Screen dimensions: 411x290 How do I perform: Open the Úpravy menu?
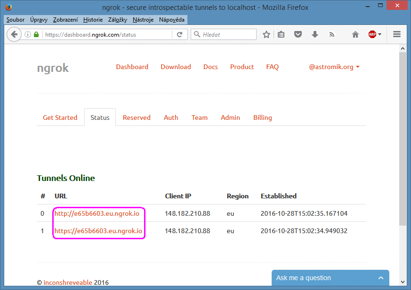pyautogui.click(x=39, y=20)
